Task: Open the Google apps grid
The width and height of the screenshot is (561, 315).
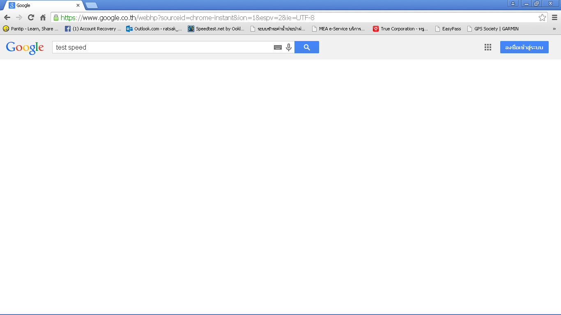Action: [x=488, y=47]
